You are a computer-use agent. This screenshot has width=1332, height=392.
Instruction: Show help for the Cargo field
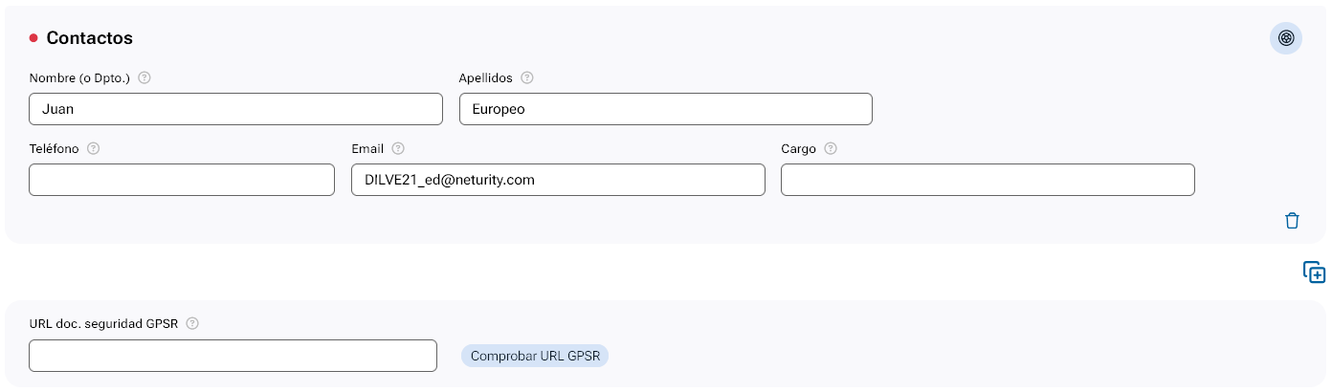831,149
